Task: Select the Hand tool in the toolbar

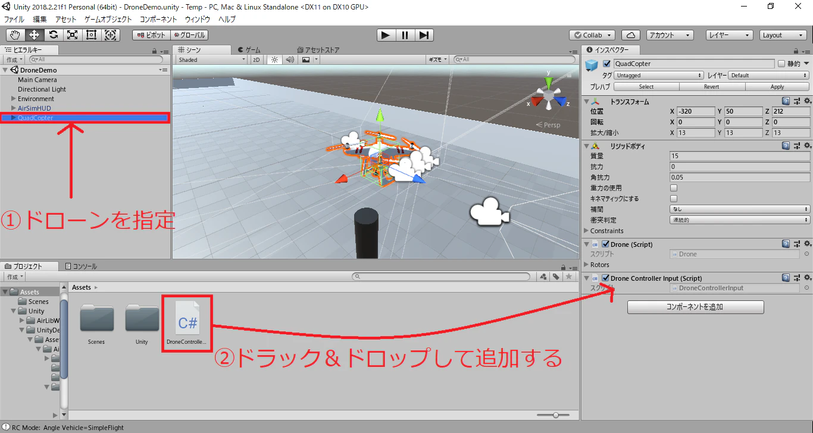Action: click(15, 35)
